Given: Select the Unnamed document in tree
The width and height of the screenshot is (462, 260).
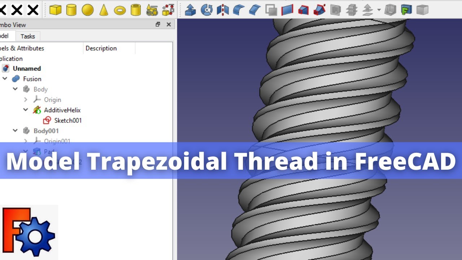Looking at the screenshot, I should (27, 68).
